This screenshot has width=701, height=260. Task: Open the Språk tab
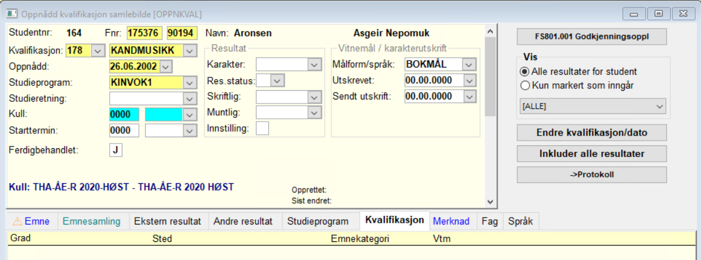[520, 221]
